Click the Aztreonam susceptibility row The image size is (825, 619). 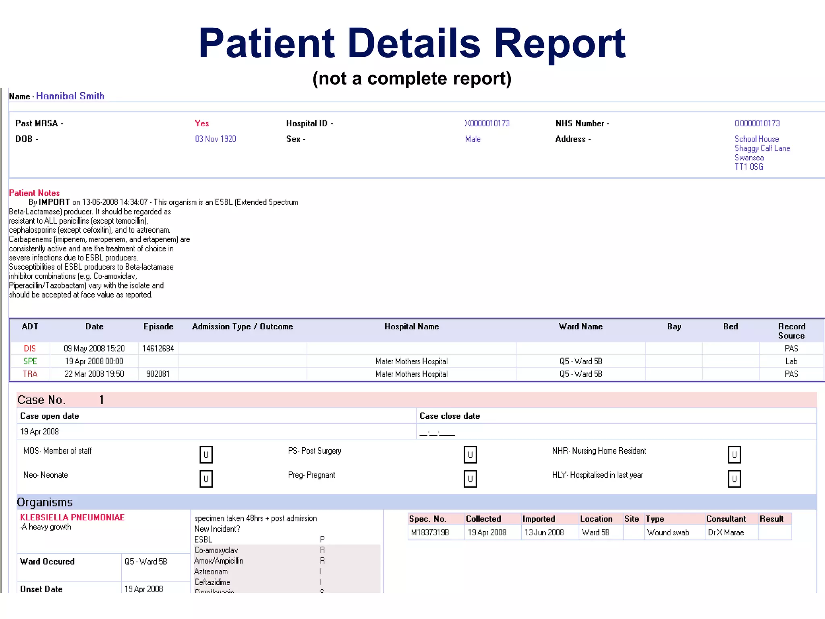[287, 571]
